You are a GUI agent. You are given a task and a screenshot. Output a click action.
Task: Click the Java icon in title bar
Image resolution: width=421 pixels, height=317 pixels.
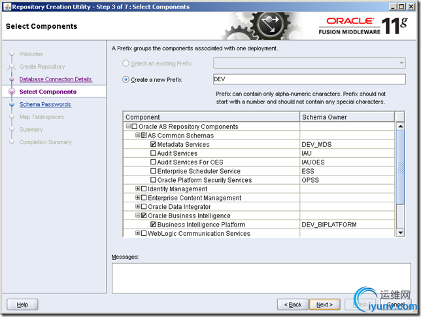[8, 7]
